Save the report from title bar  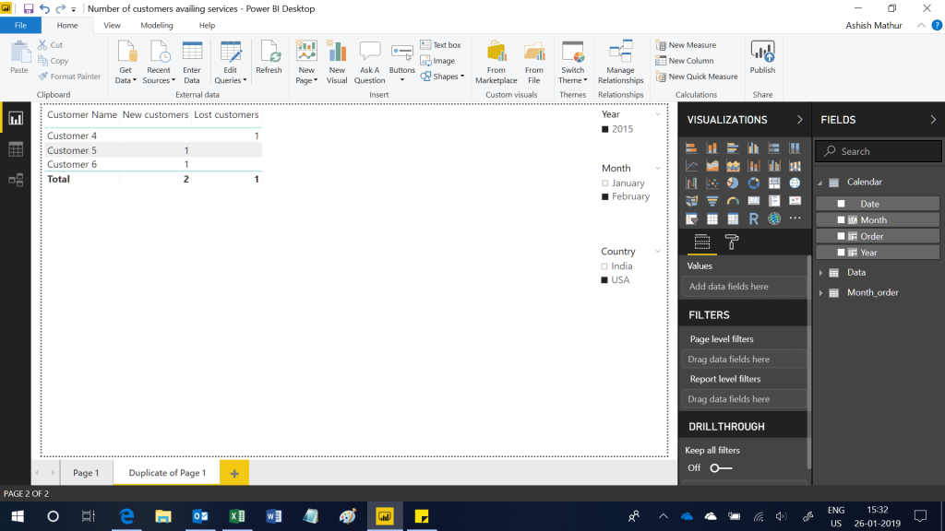coord(29,8)
